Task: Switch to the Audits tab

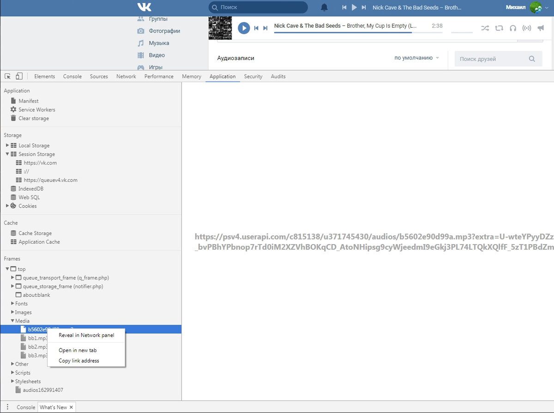Action: click(278, 77)
